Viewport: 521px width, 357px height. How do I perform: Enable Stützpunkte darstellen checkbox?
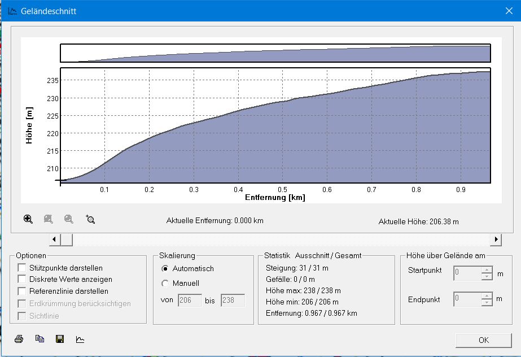22,268
